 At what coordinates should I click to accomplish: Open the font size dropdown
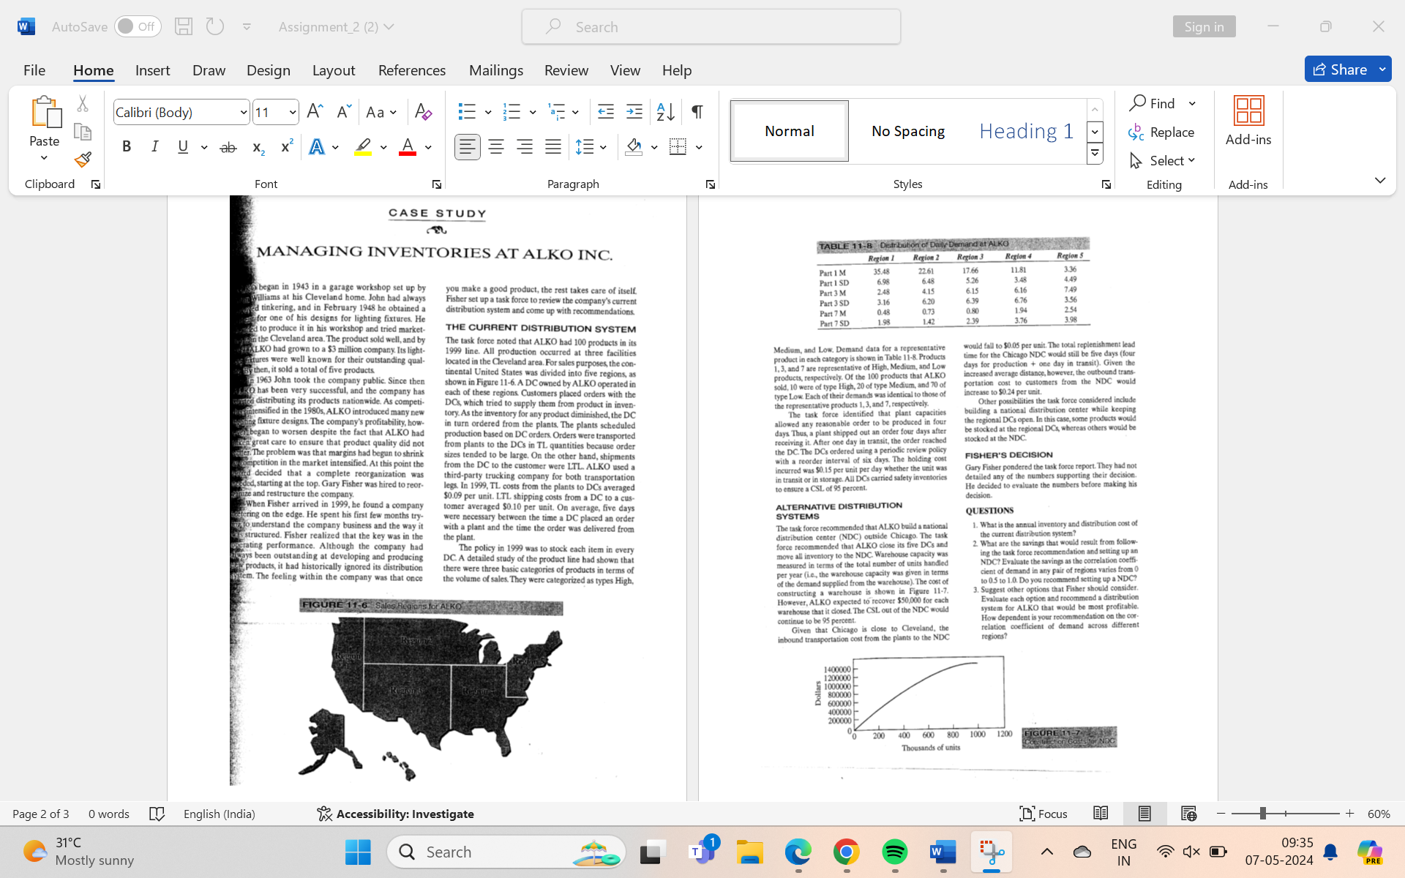pos(292,112)
